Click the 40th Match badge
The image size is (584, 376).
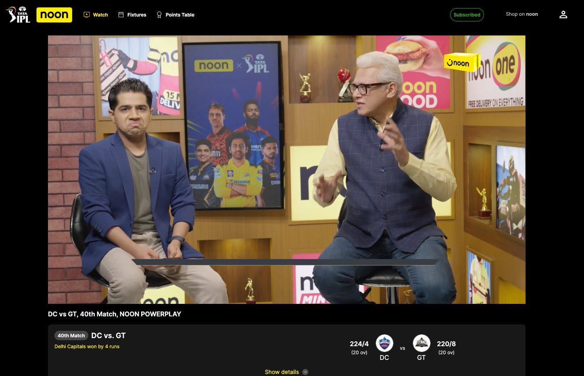[71, 335]
